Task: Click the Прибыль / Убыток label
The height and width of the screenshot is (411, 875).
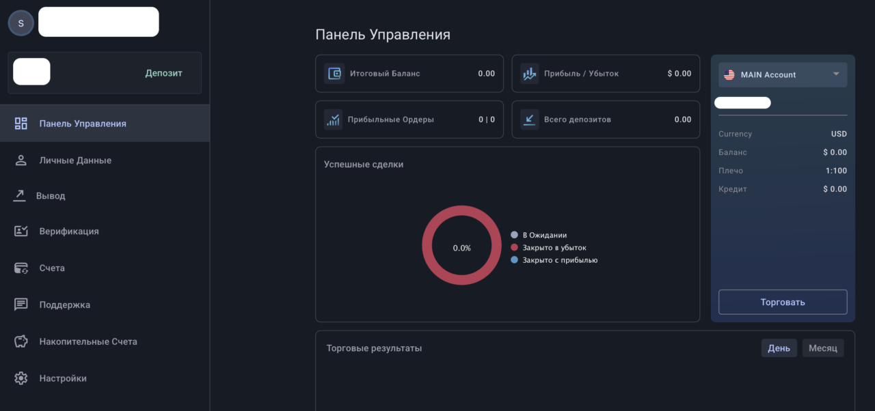Action: (581, 74)
